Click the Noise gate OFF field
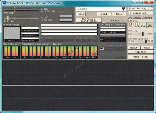Image resolution: width=156 pixels, height=113 pixels. [x=58, y=40]
